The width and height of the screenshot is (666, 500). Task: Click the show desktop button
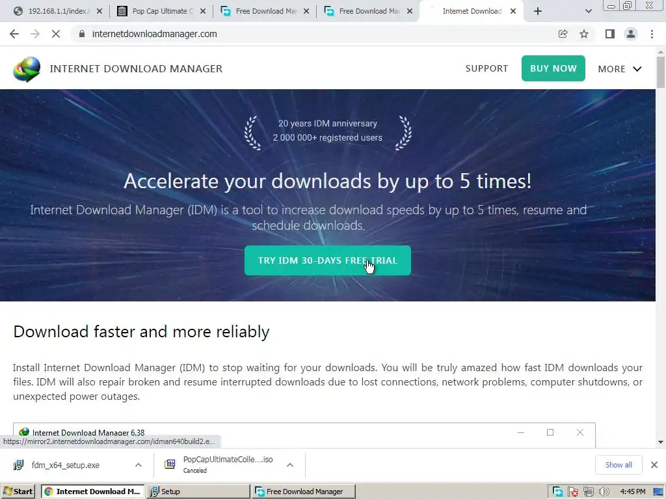[x=659, y=492]
